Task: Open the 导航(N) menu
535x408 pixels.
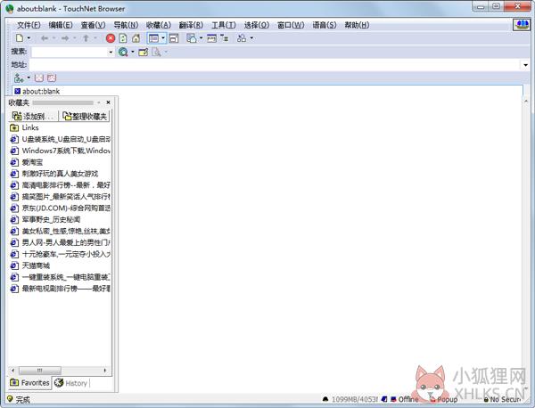Action: pos(126,25)
